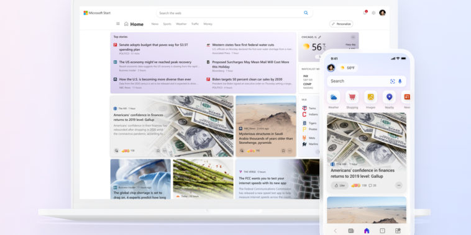This screenshot has width=471, height=235.
Task: Tap the Nearby location pin icon
Action: coord(389,97)
